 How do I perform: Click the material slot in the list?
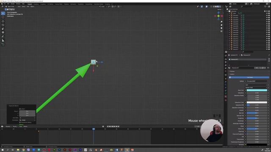pyautogui.click(x=248, y=60)
